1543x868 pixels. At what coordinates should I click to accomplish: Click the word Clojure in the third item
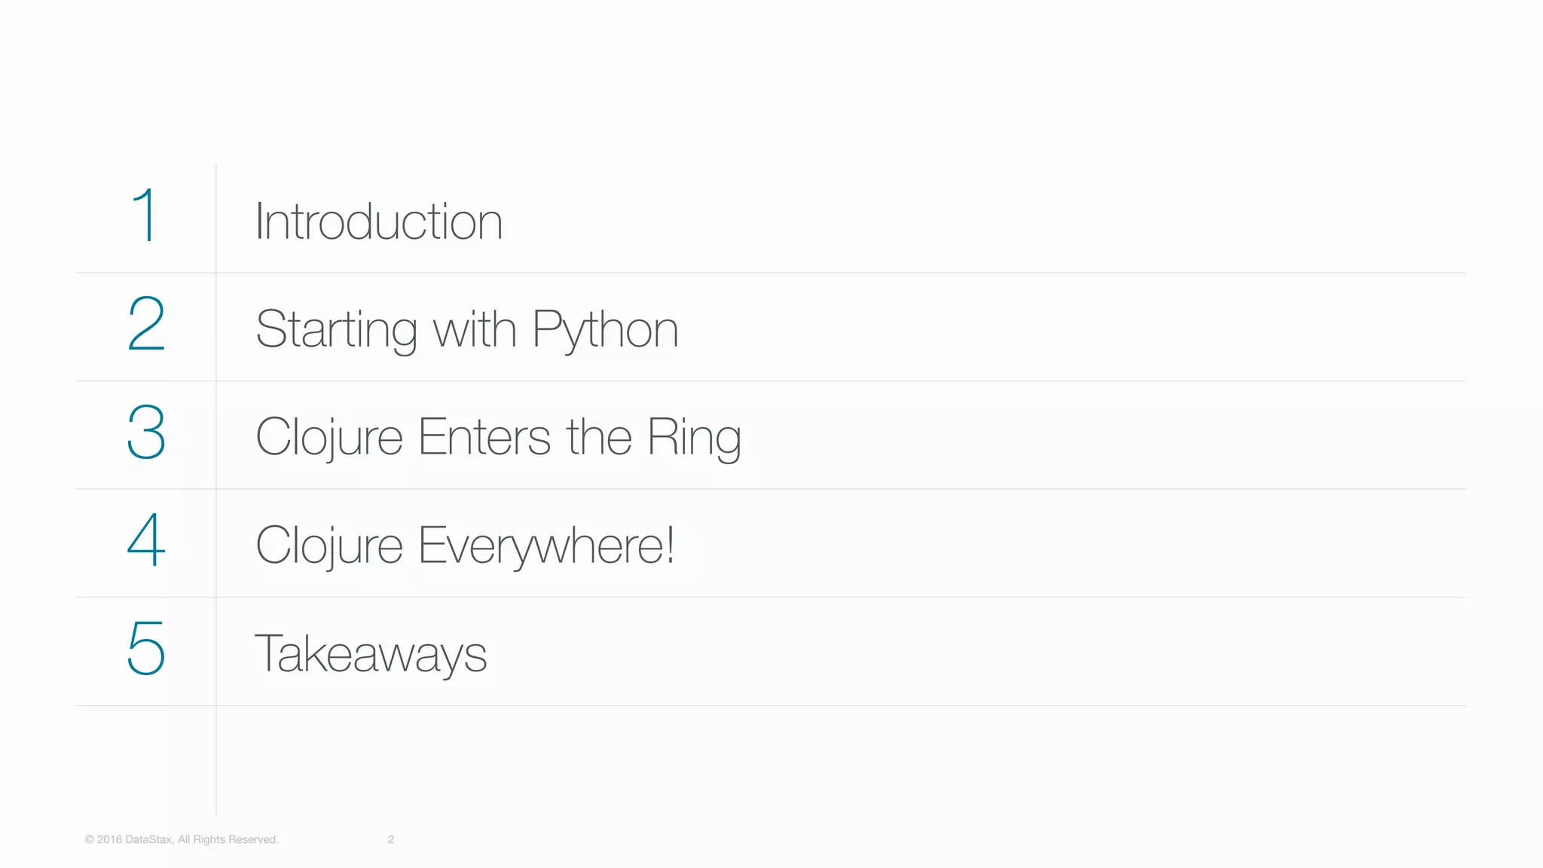pos(329,437)
